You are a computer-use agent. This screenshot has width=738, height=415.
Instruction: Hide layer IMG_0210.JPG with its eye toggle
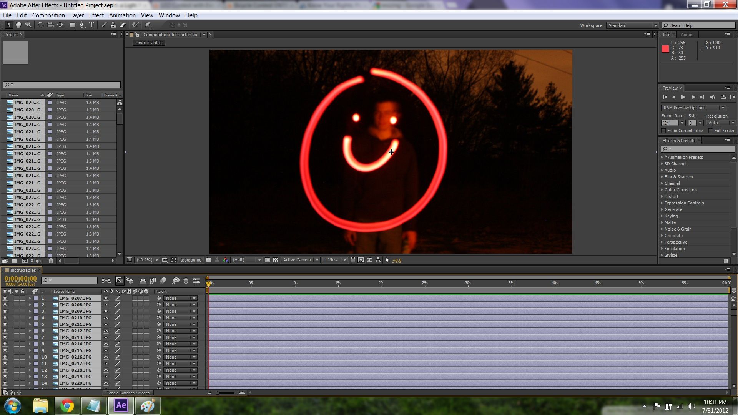point(5,318)
